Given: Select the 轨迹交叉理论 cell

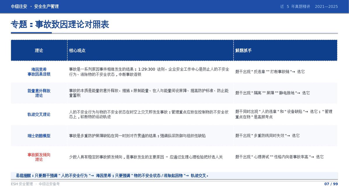Looking at the screenshot, I should (x=39, y=114).
